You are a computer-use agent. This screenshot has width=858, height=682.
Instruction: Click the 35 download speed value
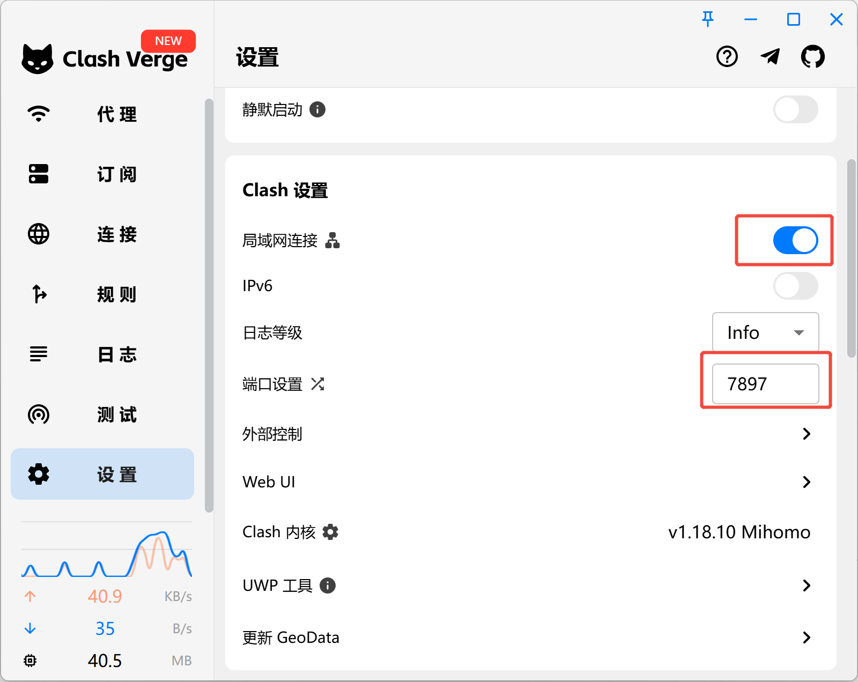tap(105, 628)
